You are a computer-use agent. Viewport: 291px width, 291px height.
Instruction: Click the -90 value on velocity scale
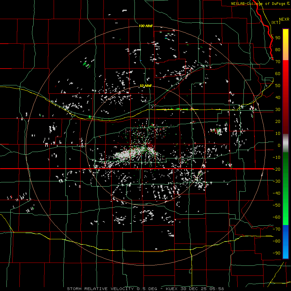(x=276, y=253)
